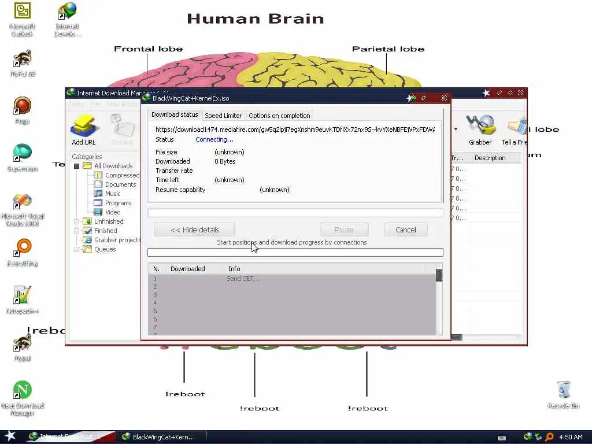
Task: Expand the Unfinished tree node
Action: (77, 221)
